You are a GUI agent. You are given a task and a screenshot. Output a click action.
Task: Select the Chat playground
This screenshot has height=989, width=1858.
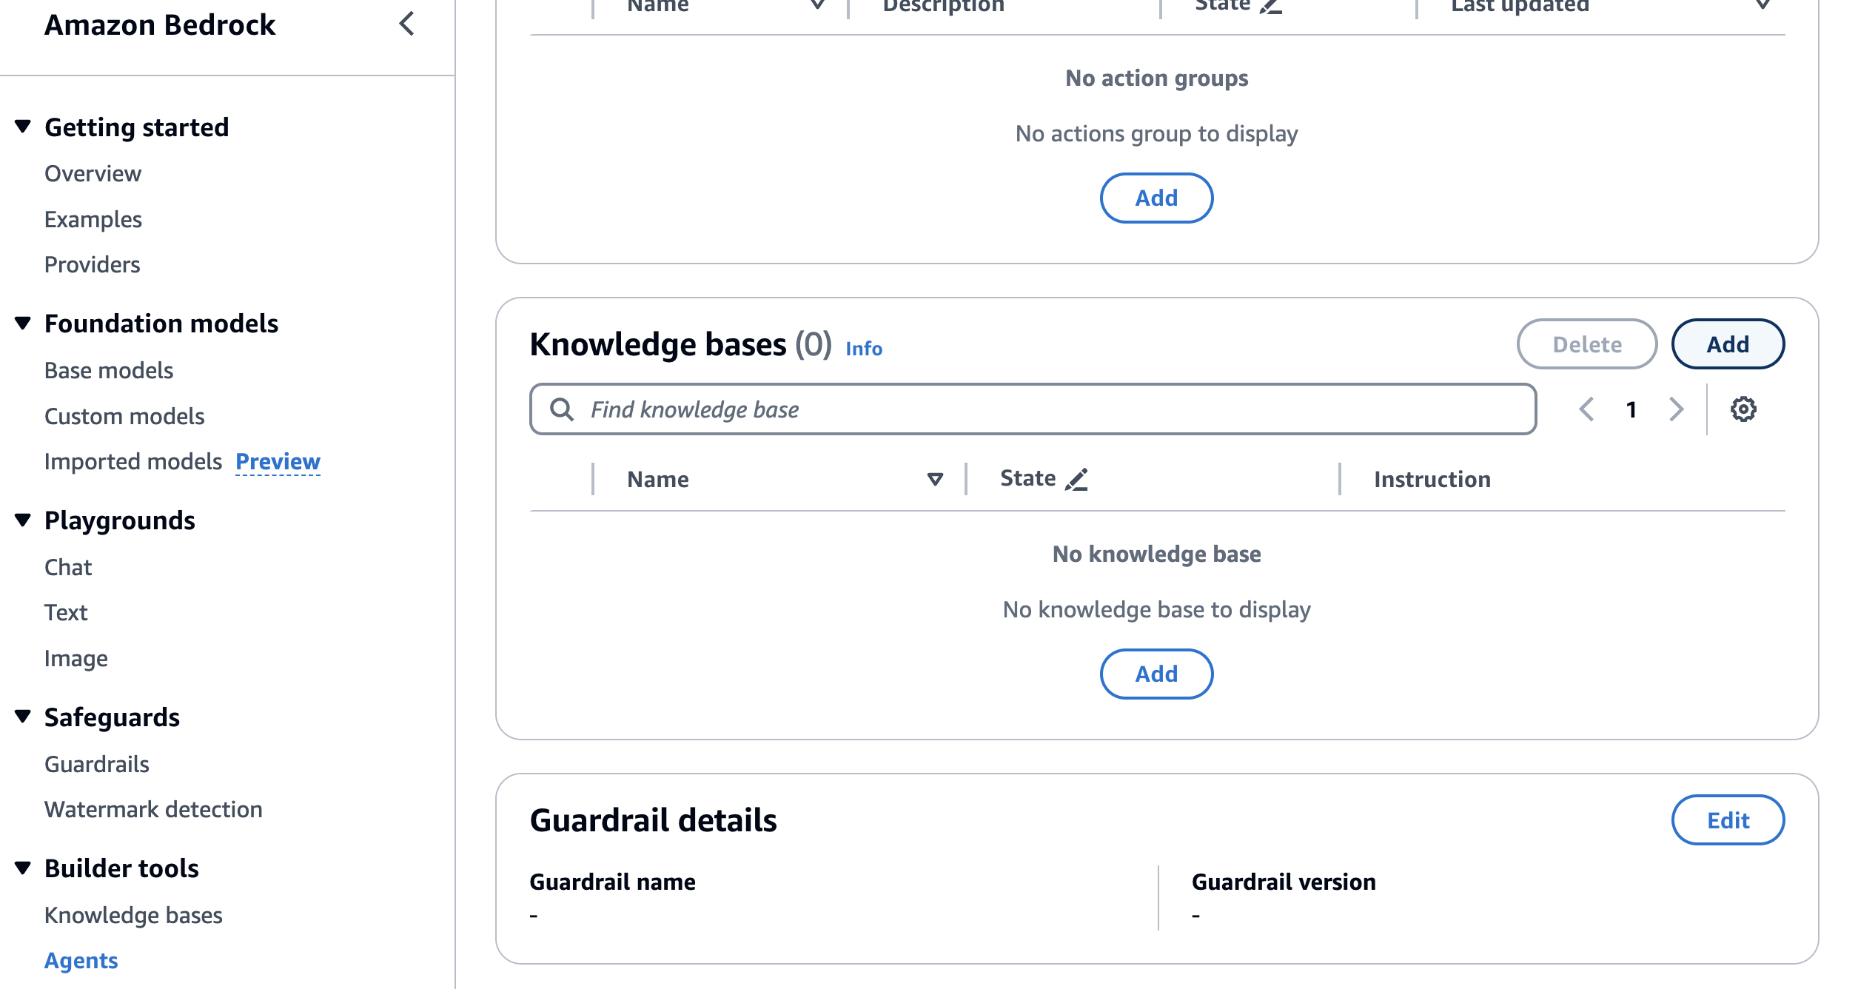(x=69, y=567)
